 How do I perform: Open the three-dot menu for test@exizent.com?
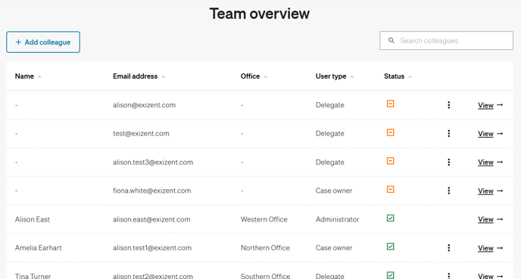point(448,133)
